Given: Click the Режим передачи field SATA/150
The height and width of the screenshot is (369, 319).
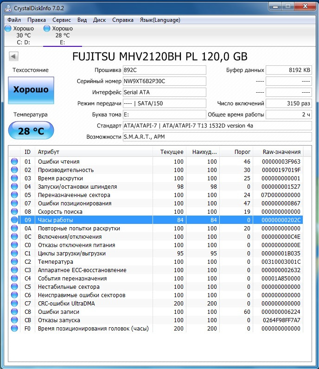Looking at the screenshot, I should pyautogui.click(x=164, y=103).
